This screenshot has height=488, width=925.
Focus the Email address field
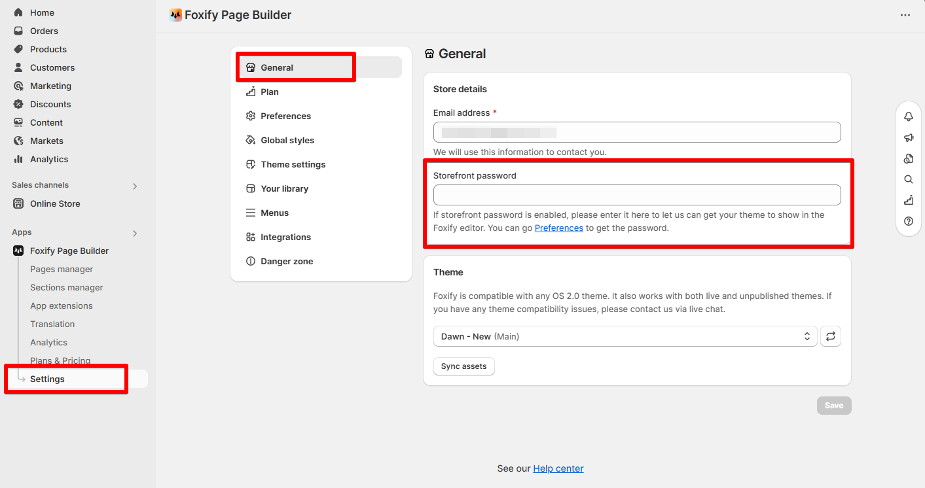(x=637, y=132)
